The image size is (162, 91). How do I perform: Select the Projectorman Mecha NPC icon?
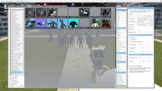tap(73, 24)
